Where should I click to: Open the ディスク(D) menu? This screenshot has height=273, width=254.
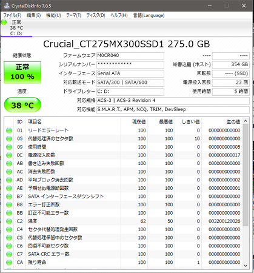click(96, 15)
